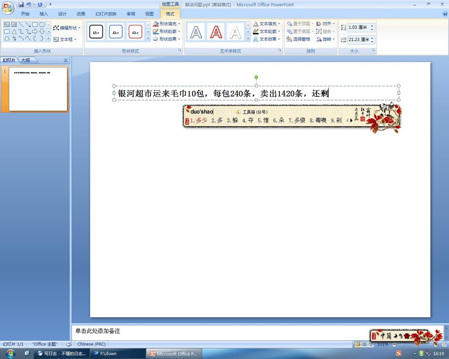This screenshot has width=449, height=359.
Task: Apply the red outlined WordArt style
Action: coord(216,33)
